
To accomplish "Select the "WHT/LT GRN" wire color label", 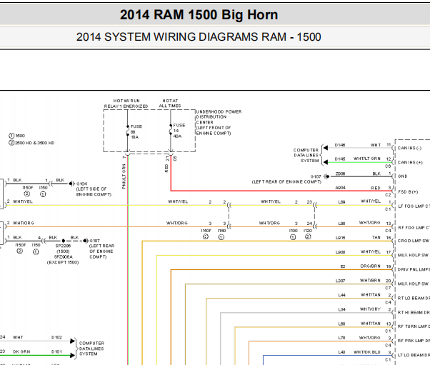I will (x=367, y=159).
